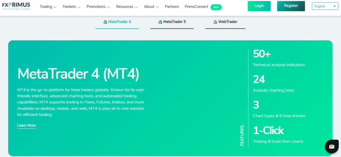
Task: Switch to the MetaTrader 5 tab
Action: [x=172, y=24]
